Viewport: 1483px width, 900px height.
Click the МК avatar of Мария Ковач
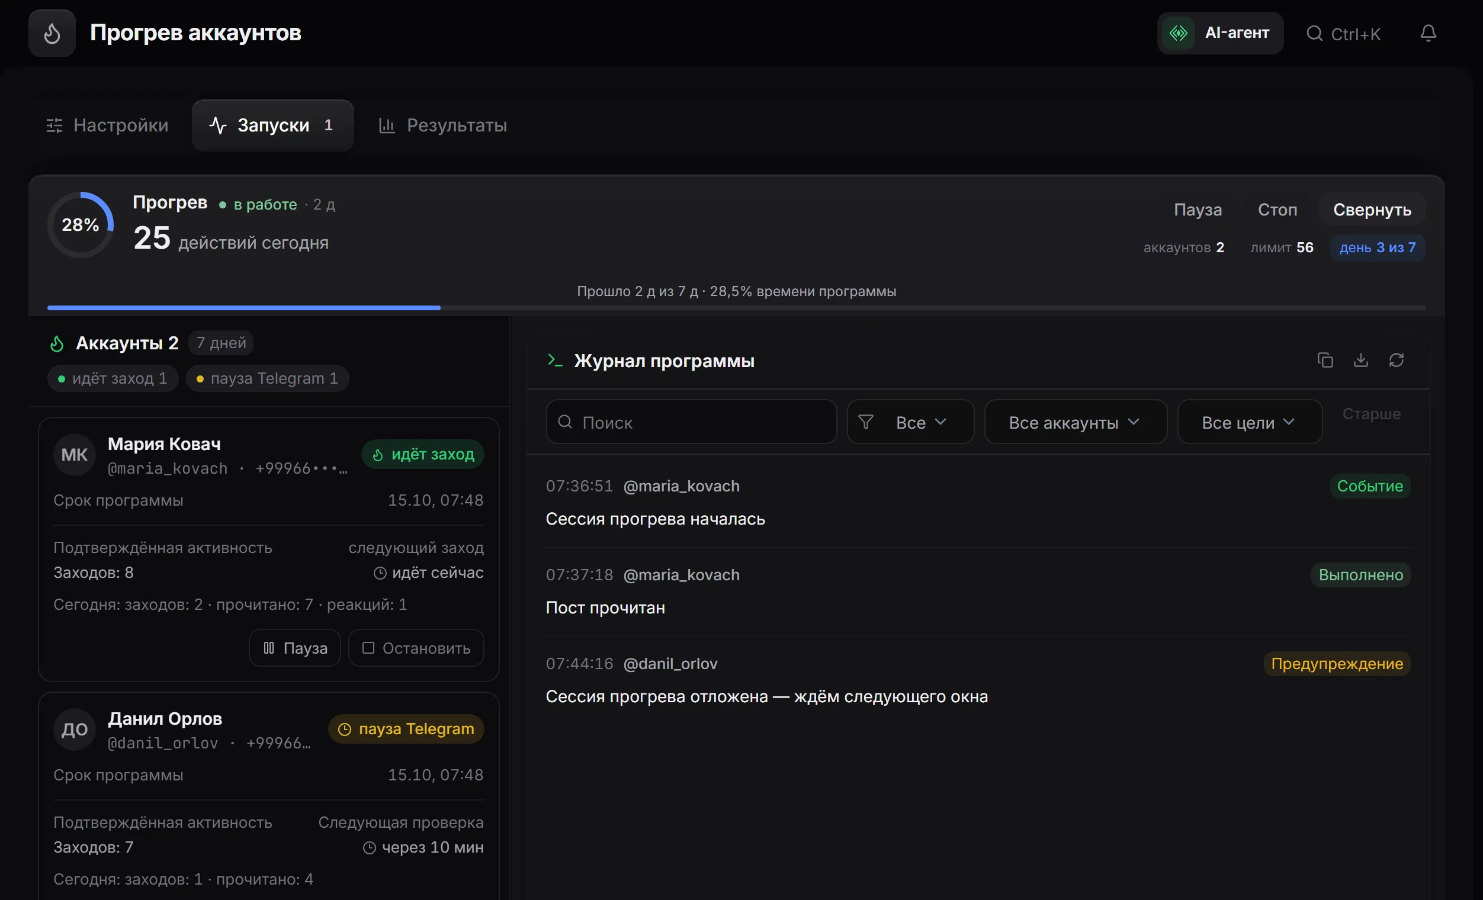(75, 455)
